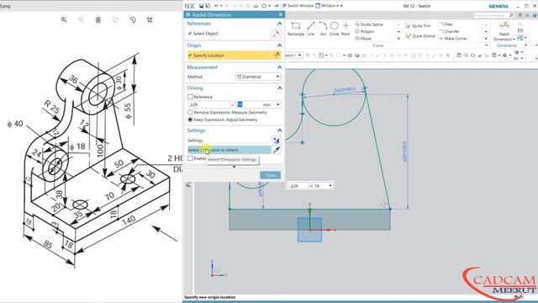
Task: Choose the Polygon tool
Action: click(365, 31)
